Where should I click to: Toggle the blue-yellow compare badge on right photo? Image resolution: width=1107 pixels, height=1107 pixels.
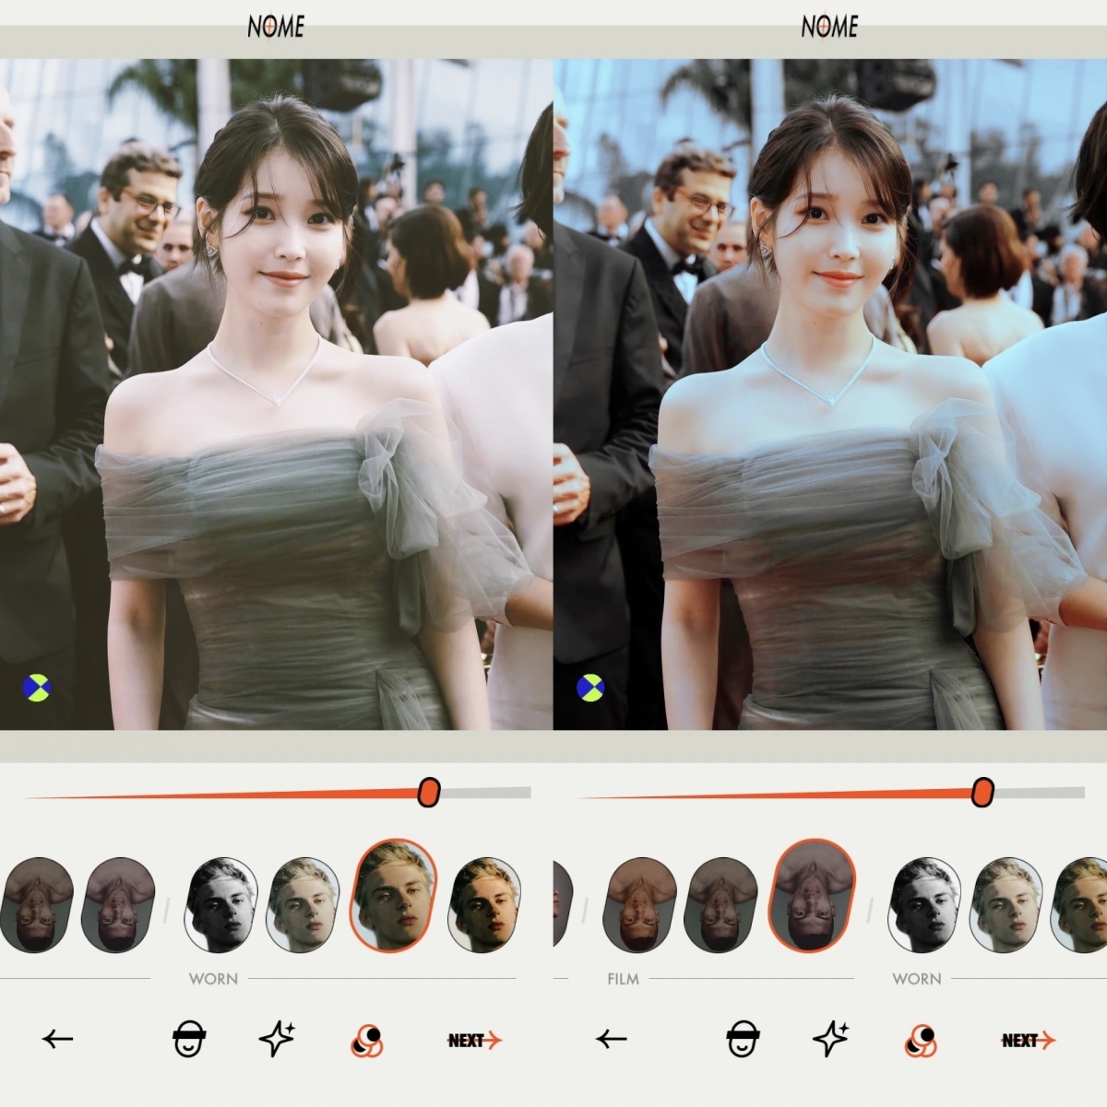coord(589,687)
